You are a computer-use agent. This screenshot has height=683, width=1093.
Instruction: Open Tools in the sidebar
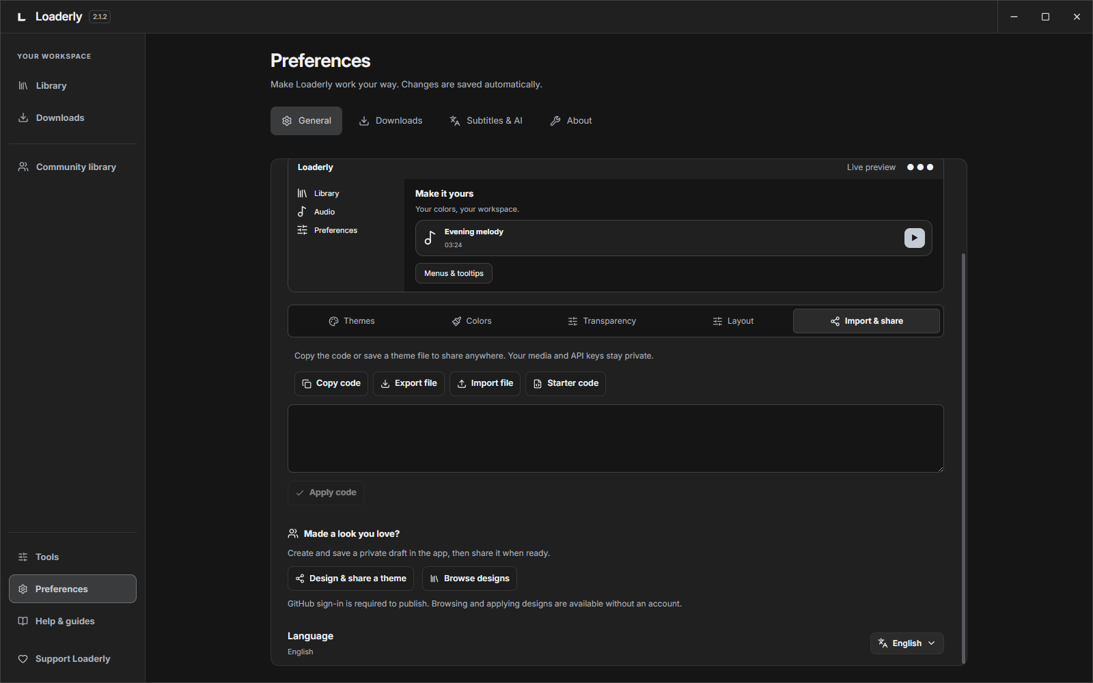pyautogui.click(x=72, y=557)
